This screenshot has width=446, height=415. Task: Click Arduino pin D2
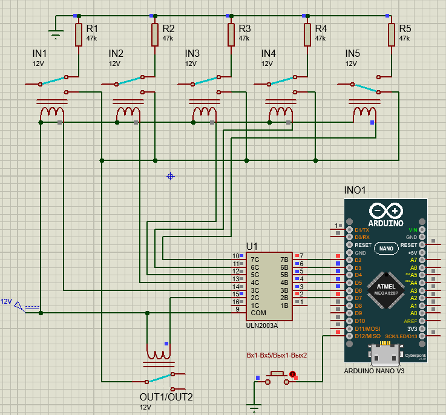click(x=350, y=260)
